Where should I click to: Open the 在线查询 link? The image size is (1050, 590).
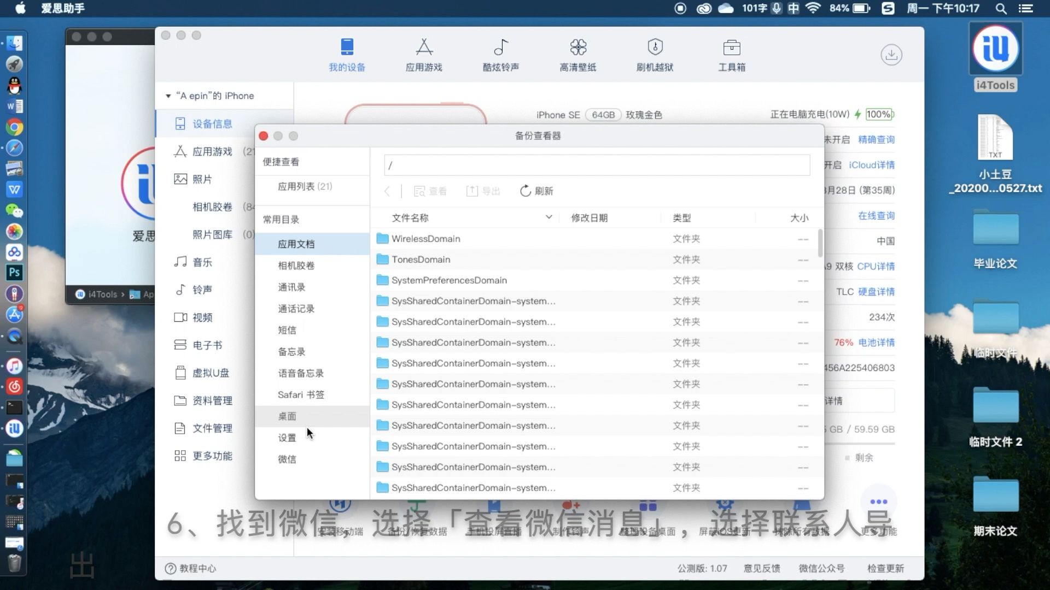pos(876,216)
